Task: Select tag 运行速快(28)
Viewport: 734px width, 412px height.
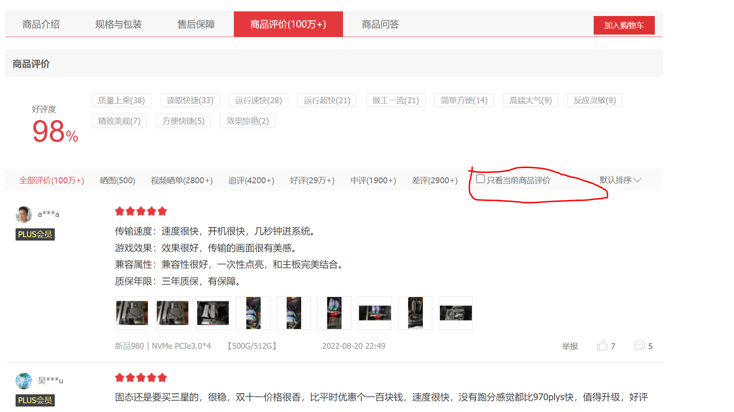Action: [x=258, y=100]
